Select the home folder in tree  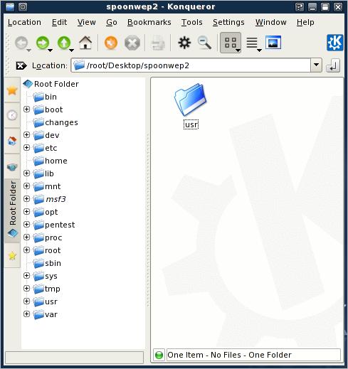50,161
